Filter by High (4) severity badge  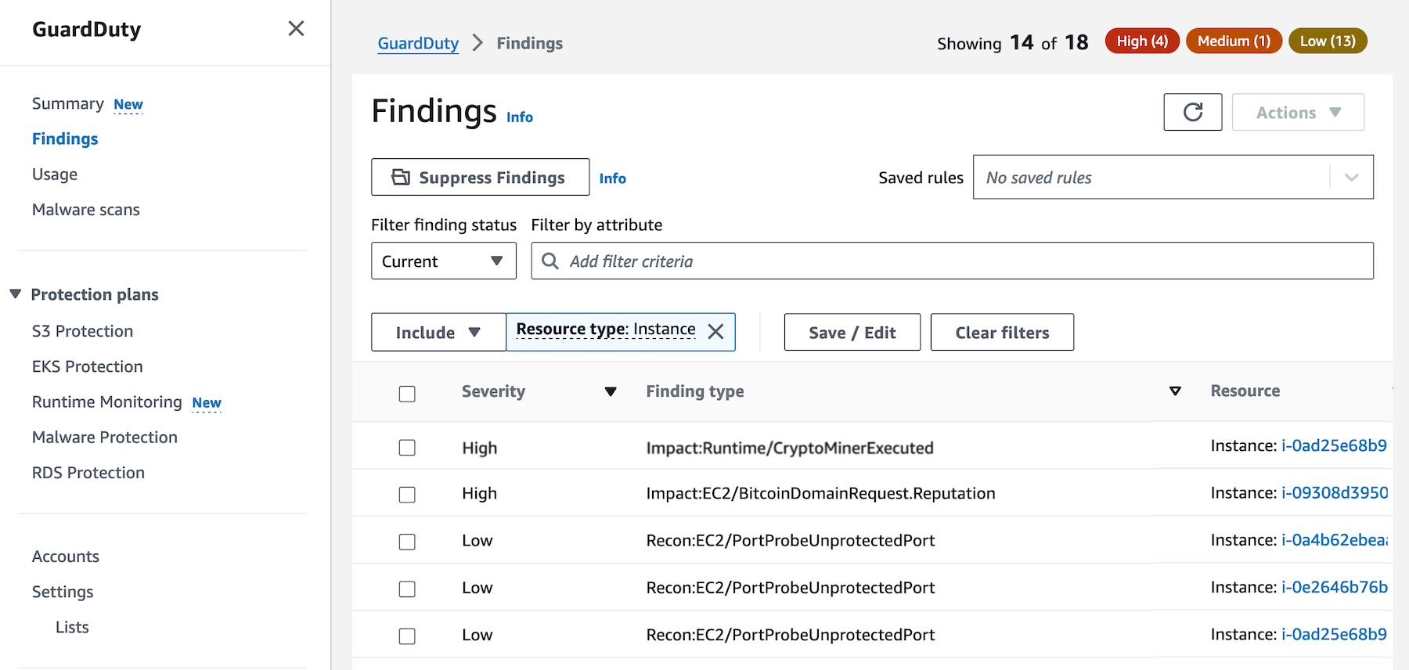1142,41
